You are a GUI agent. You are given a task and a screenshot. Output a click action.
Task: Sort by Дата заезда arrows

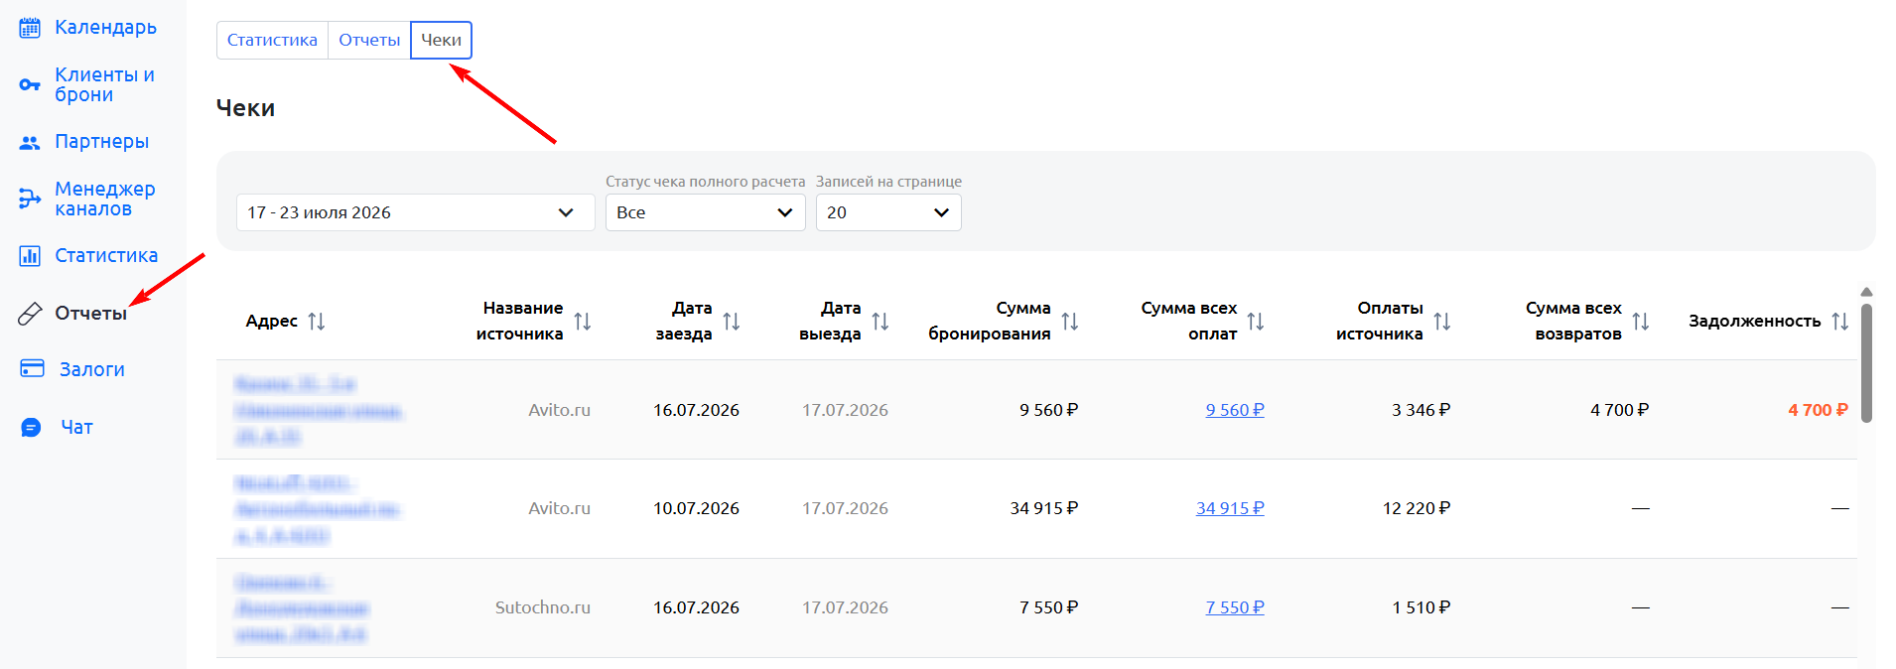(732, 321)
